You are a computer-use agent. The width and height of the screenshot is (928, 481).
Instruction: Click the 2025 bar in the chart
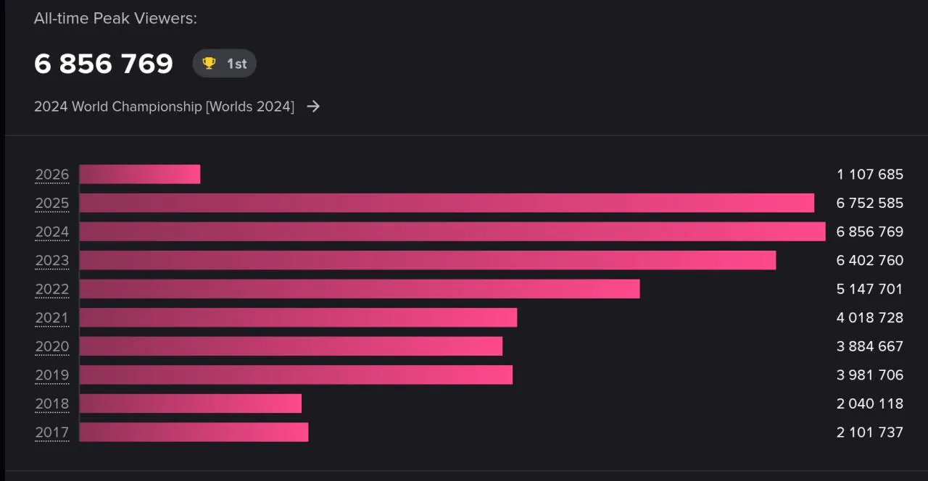(447, 203)
